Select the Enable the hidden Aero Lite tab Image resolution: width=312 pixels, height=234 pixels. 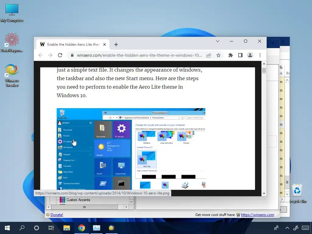click(73, 44)
